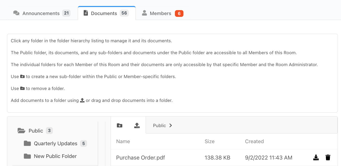341x166 pixels.
Task: Click the Public folder count badge 3
Action: [x=49, y=130]
